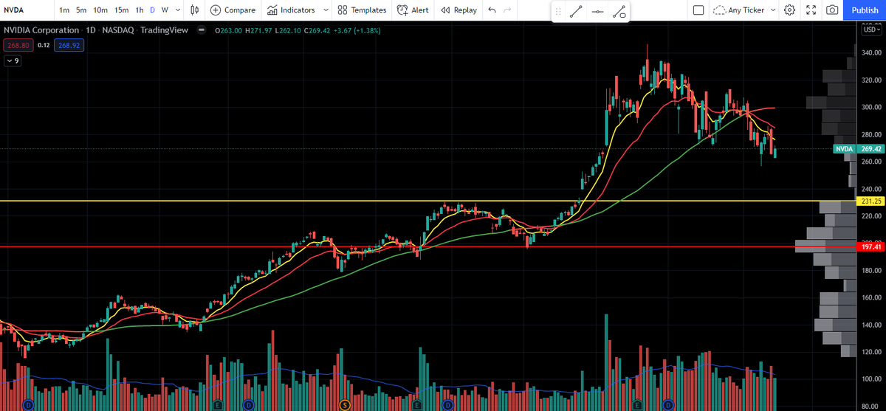Switch to 10m timeframe
The width and height of the screenshot is (886, 411).
(100, 10)
